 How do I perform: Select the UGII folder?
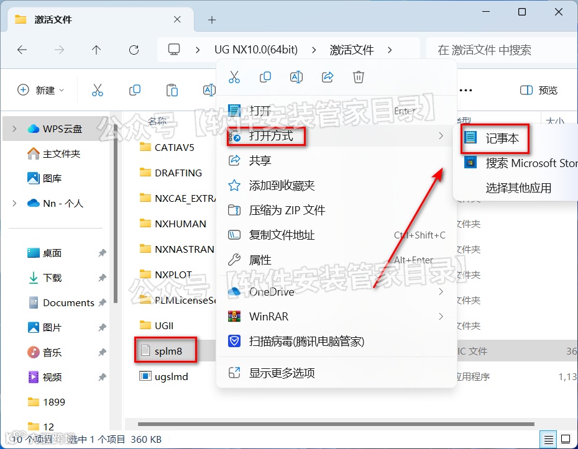[157, 325]
